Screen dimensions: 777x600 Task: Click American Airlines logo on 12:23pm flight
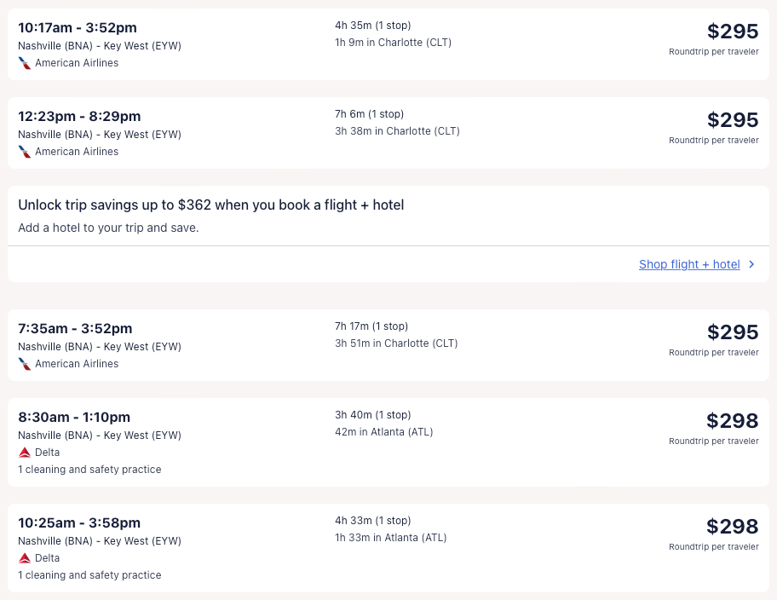point(25,152)
